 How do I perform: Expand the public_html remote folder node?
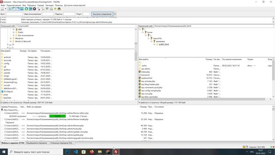154,44
